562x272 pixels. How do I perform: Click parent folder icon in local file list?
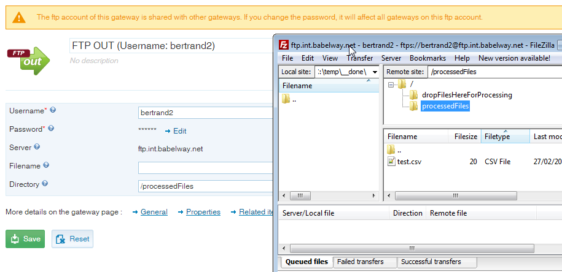click(x=286, y=99)
